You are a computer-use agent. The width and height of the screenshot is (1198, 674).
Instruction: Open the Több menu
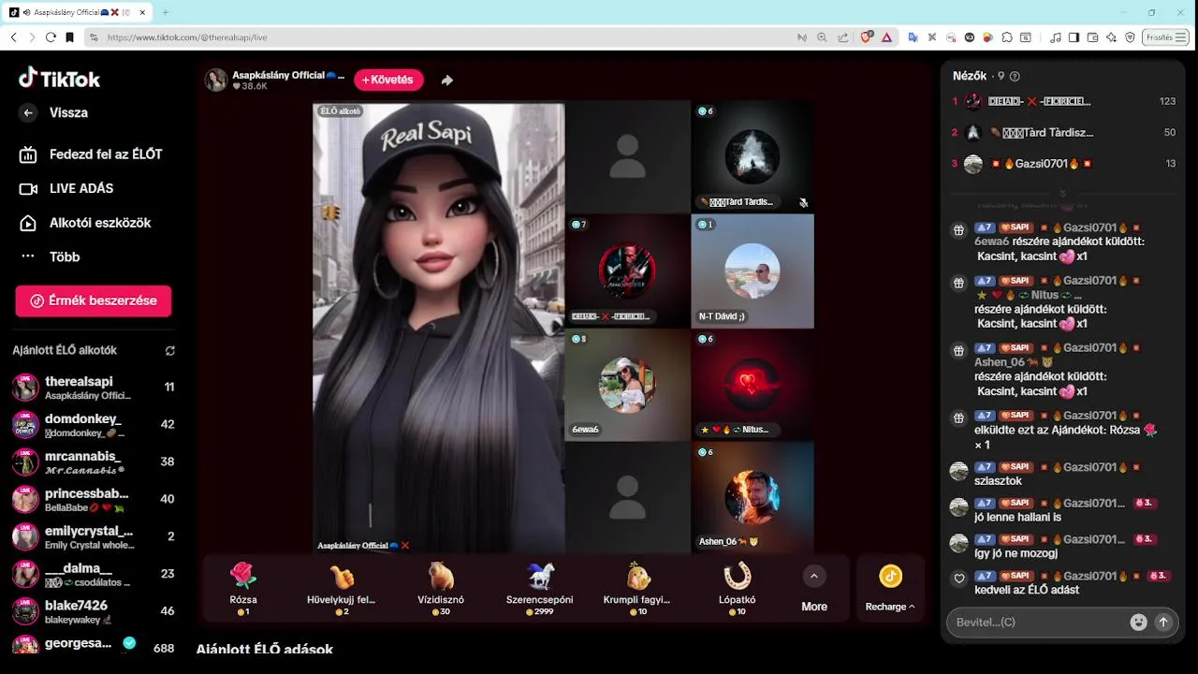point(51,256)
